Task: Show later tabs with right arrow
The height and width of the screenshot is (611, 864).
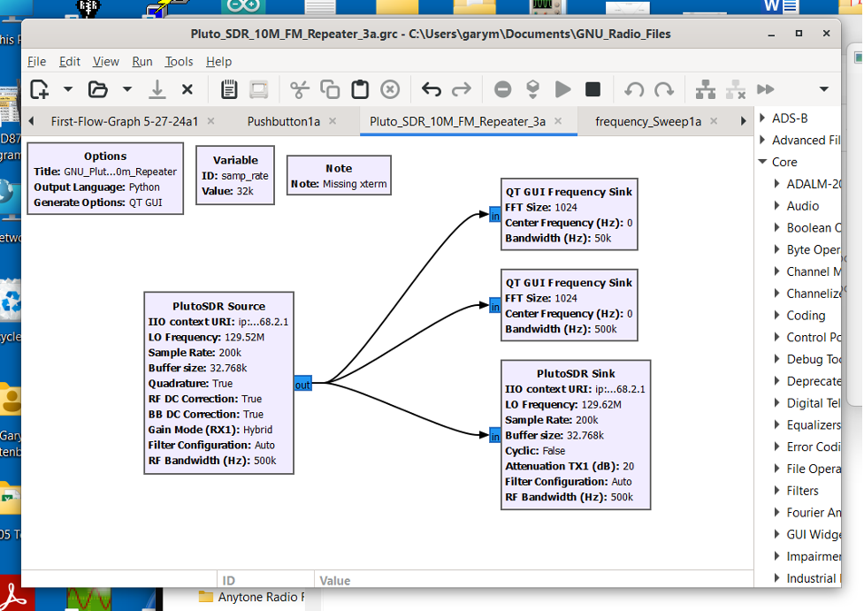Action: click(x=744, y=121)
